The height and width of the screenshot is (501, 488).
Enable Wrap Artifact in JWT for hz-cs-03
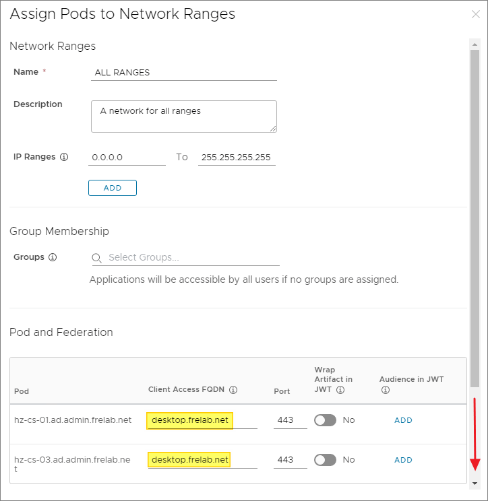(x=325, y=460)
